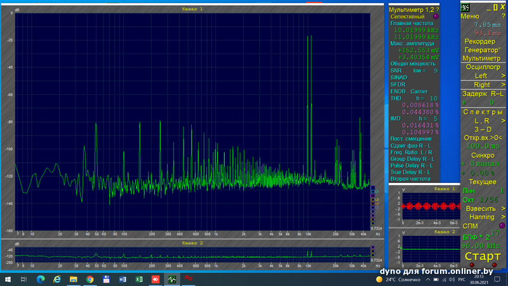Open Google Chrome from the taskbar
Image resolution: width=508 pixels, height=286 pixels.
[x=90, y=279]
